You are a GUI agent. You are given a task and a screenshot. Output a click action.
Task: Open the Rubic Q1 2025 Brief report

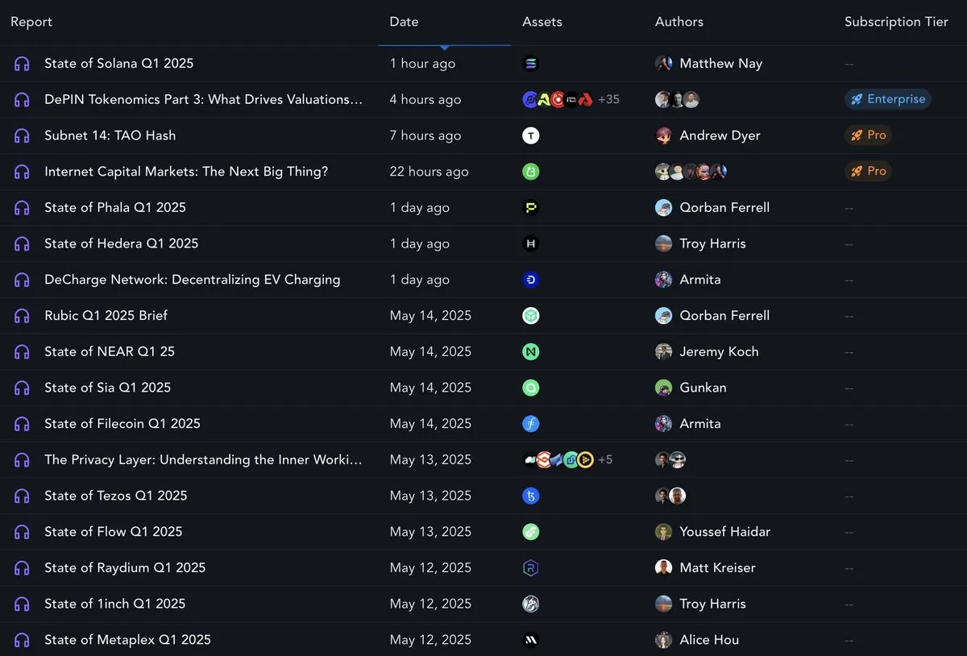click(x=106, y=316)
